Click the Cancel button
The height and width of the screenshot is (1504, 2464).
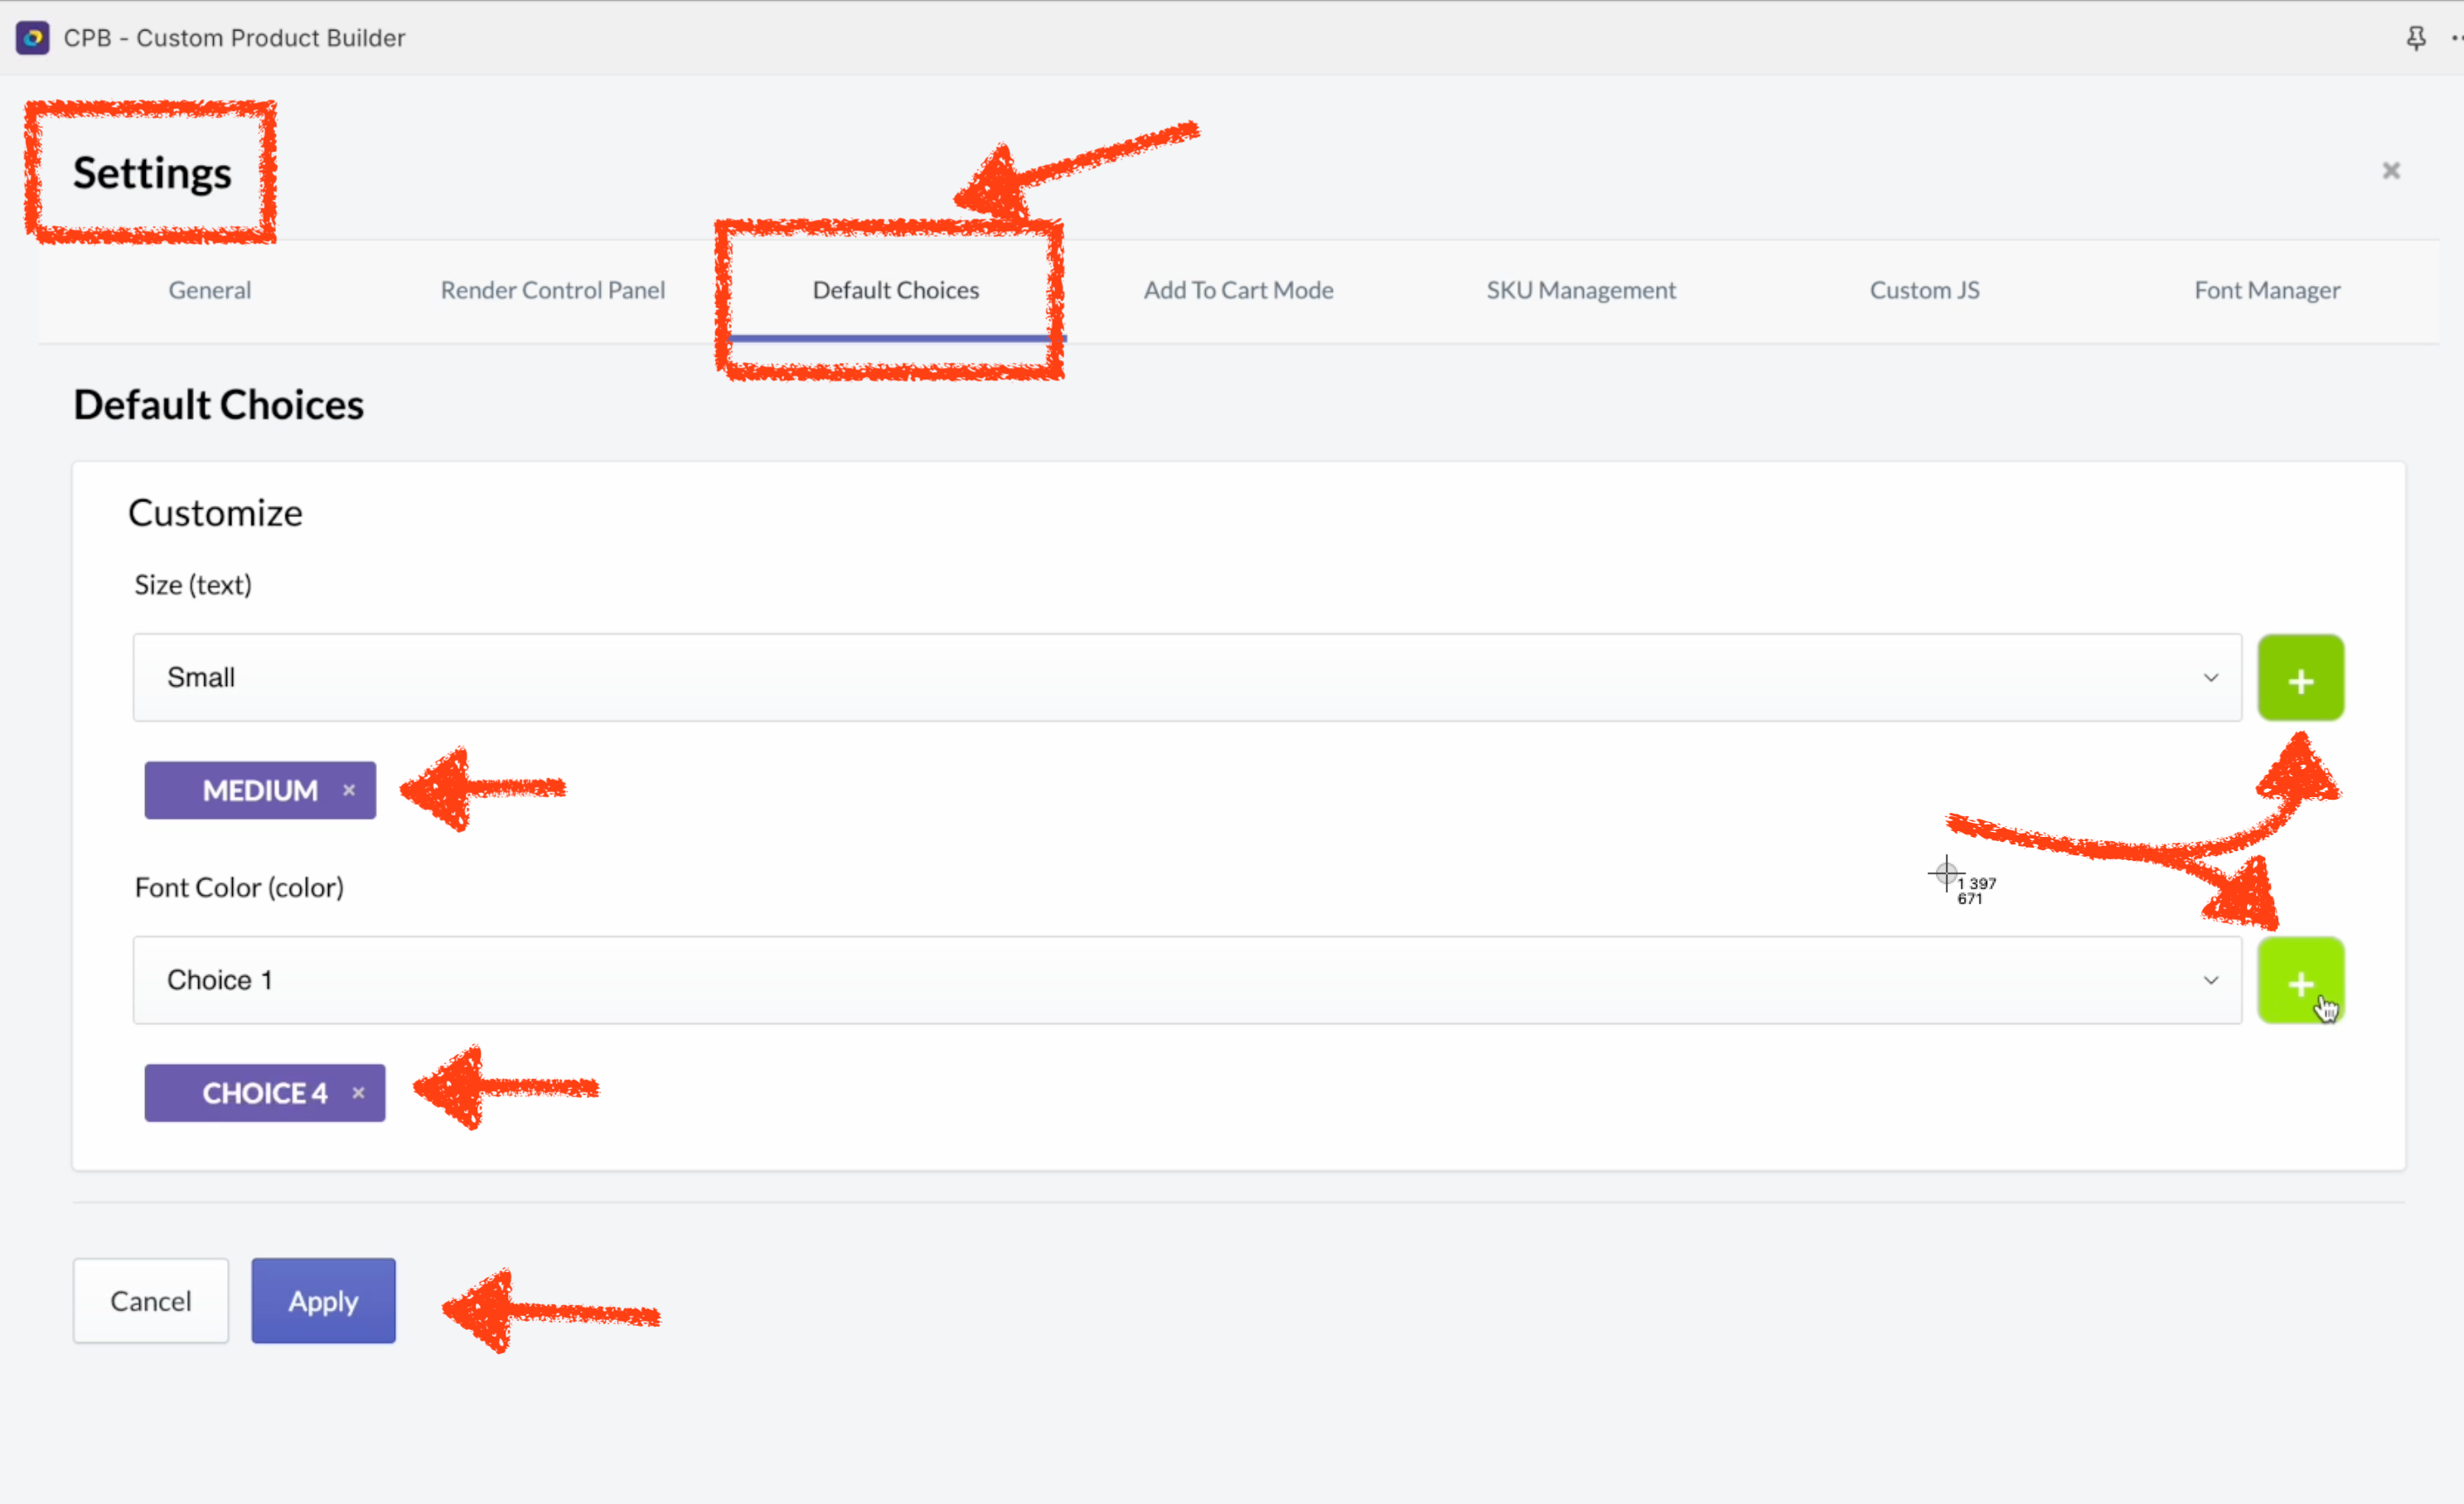(151, 1301)
